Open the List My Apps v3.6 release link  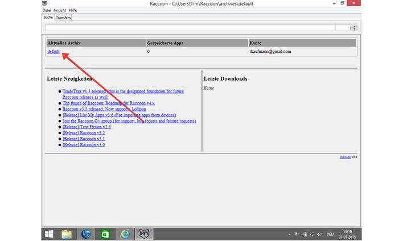coord(120,115)
